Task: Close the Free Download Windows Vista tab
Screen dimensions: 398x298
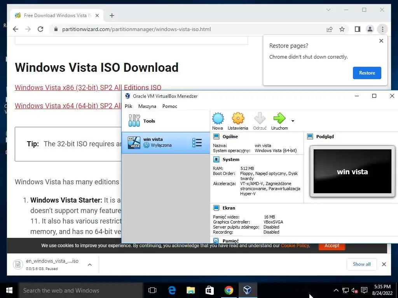Action: pyautogui.click(x=97, y=16)
